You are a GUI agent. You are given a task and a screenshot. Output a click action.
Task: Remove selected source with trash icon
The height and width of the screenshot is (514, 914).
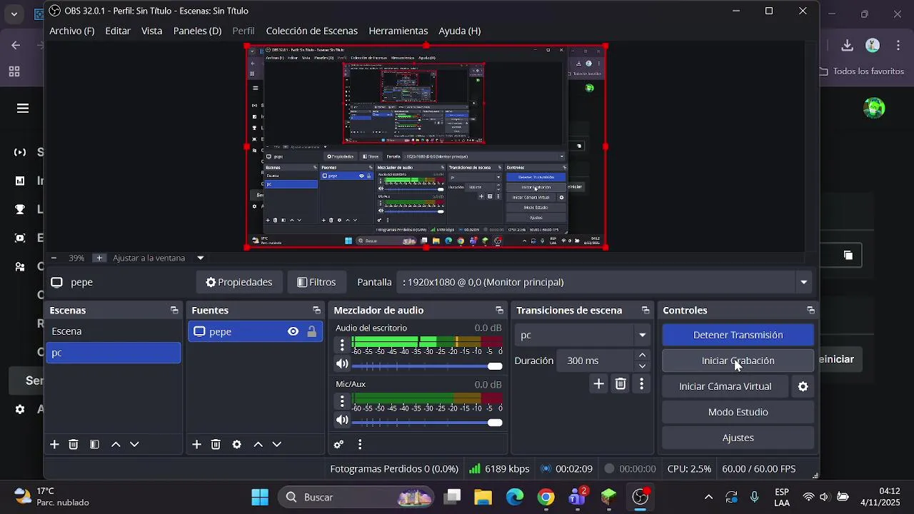[x=216, y=444]
